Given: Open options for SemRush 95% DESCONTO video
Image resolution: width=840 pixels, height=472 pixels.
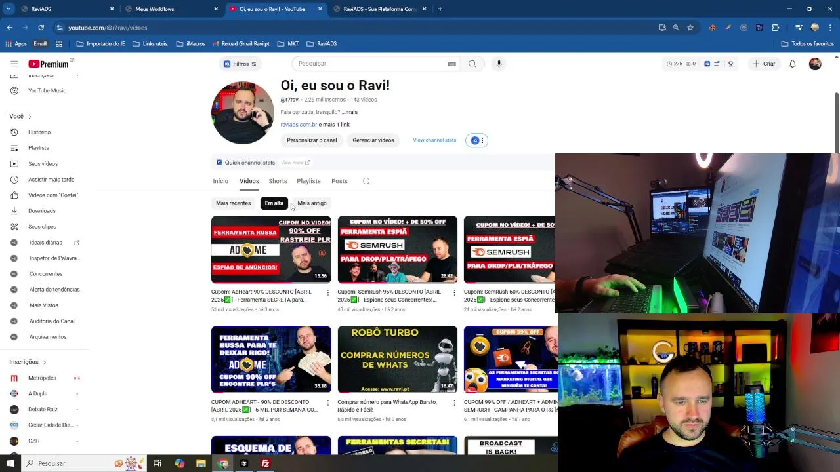Looking at the screenshot, I should coord(454,292).
